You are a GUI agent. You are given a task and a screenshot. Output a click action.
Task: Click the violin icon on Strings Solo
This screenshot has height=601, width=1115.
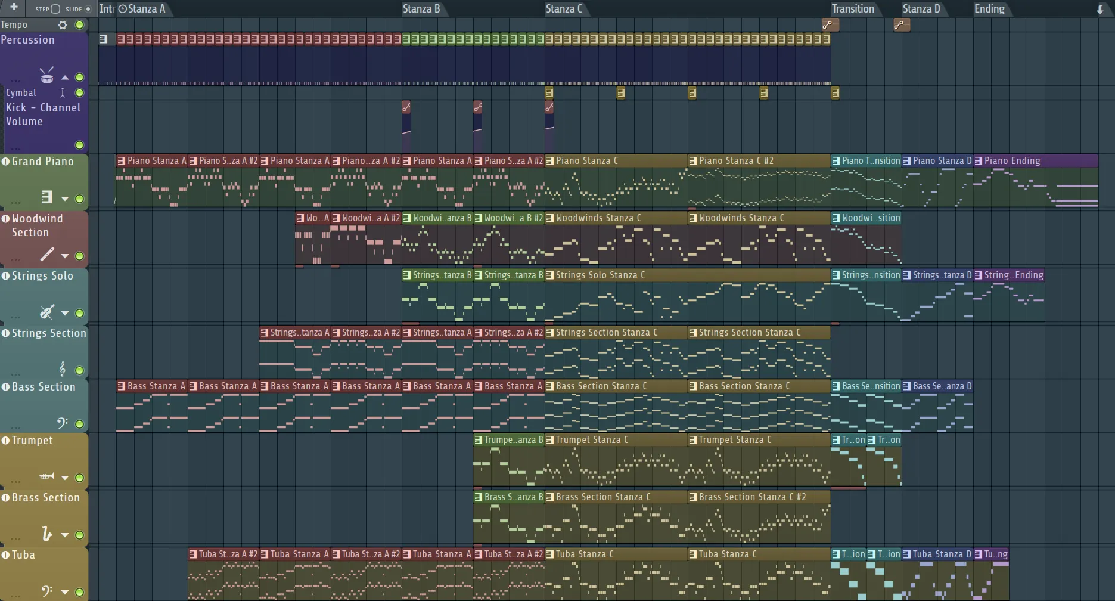point(46,312)
